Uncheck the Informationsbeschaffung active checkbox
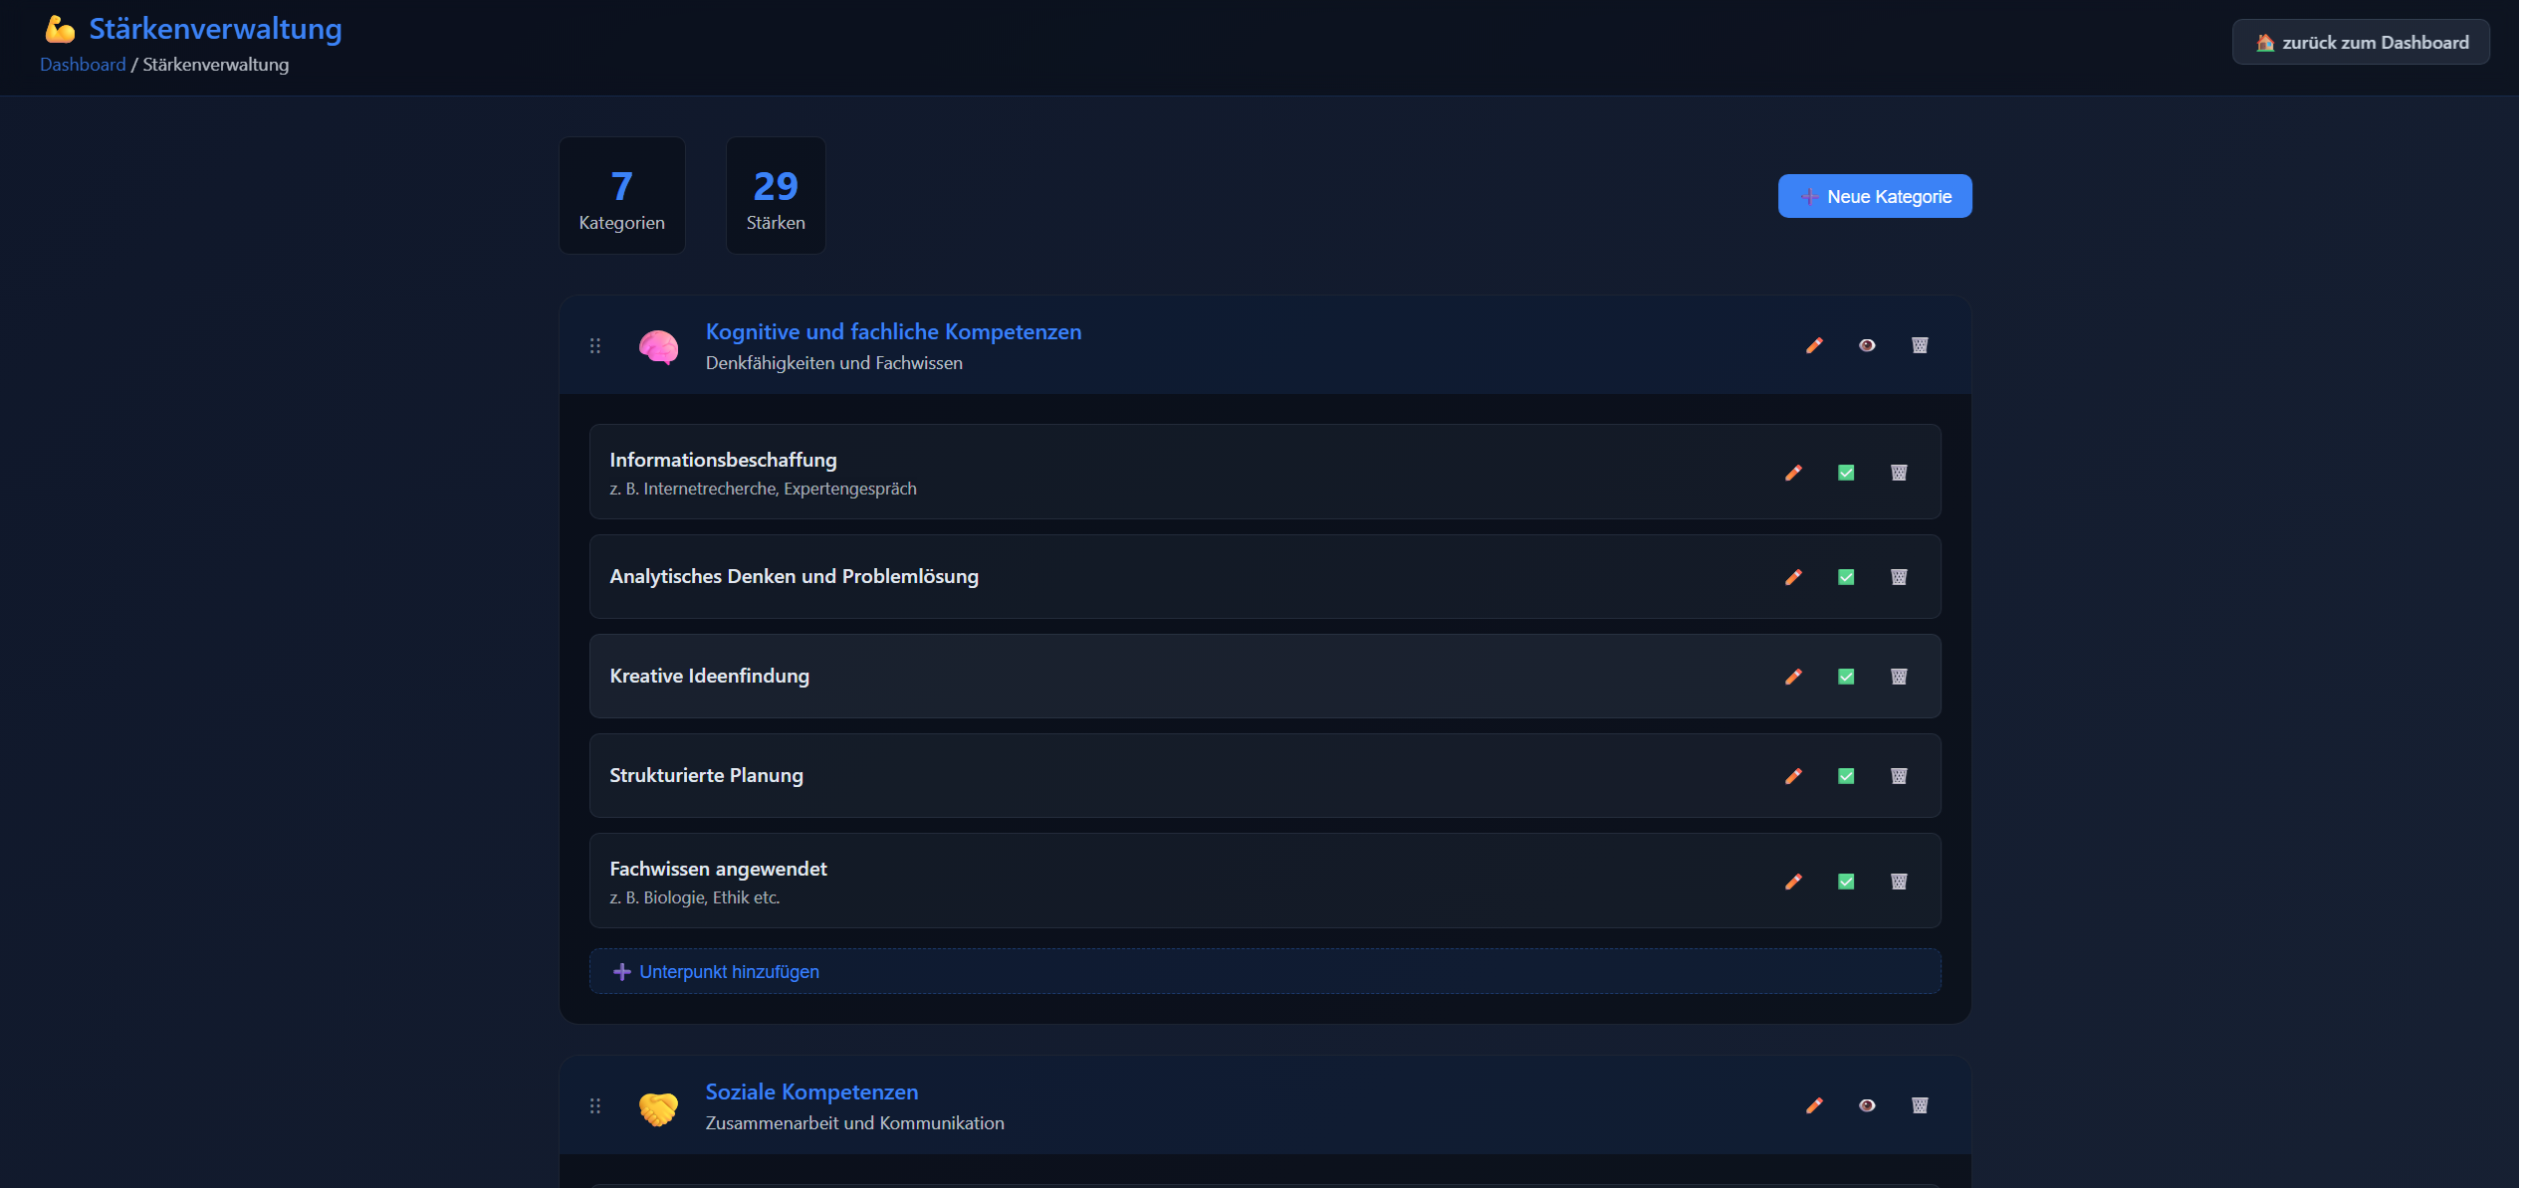 click(x=1846, y=473)
